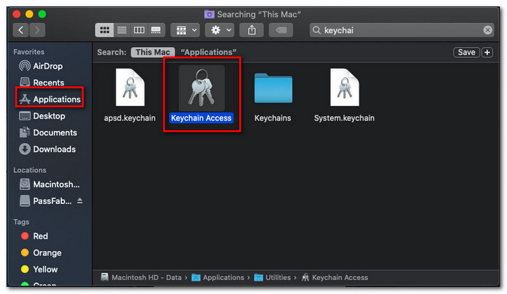Screen dimensions: 507x294
Task: Clear the search text with the X button
Action: 487,30
